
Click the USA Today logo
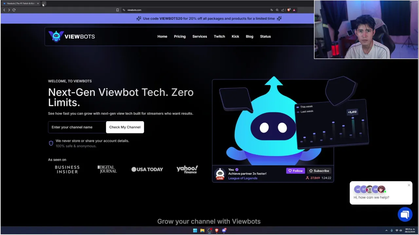coord(147,169)
